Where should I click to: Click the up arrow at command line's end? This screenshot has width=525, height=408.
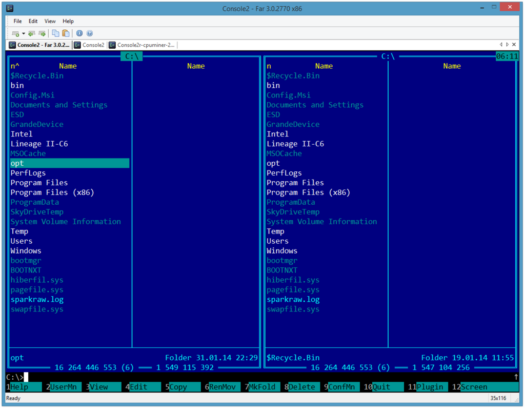click(x=516, y=377)
